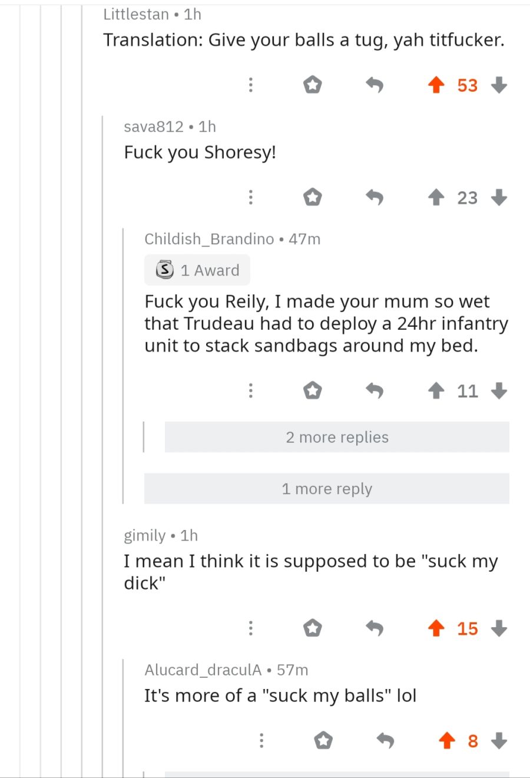Show the 1 Award badge details

[197, 270]
